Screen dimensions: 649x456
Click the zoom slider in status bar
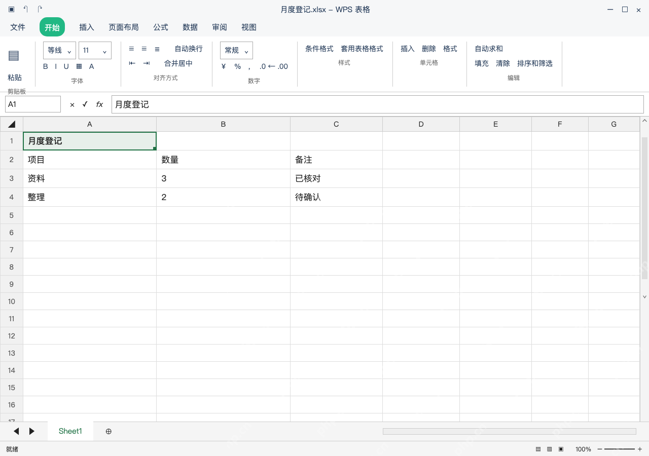point(619,449)
